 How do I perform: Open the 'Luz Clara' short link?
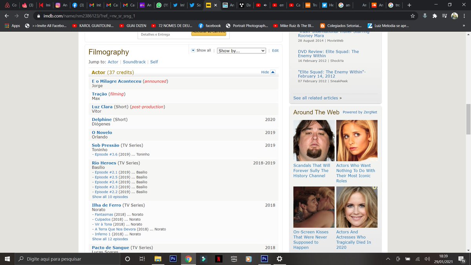(x=102, y=107)
